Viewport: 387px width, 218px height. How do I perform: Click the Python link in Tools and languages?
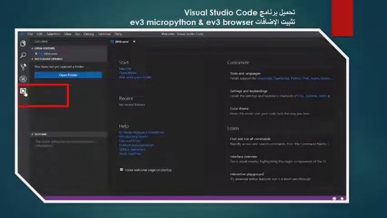(x=296, y=78)
